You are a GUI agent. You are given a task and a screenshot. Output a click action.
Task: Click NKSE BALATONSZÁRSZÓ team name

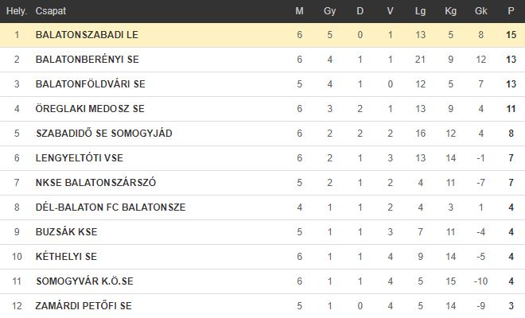(95, 183)
